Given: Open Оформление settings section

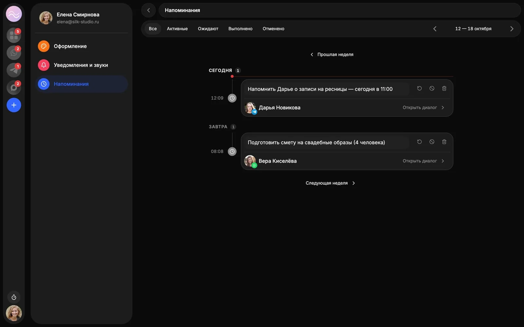Looking at the screenshot, I should pos(81,46).
